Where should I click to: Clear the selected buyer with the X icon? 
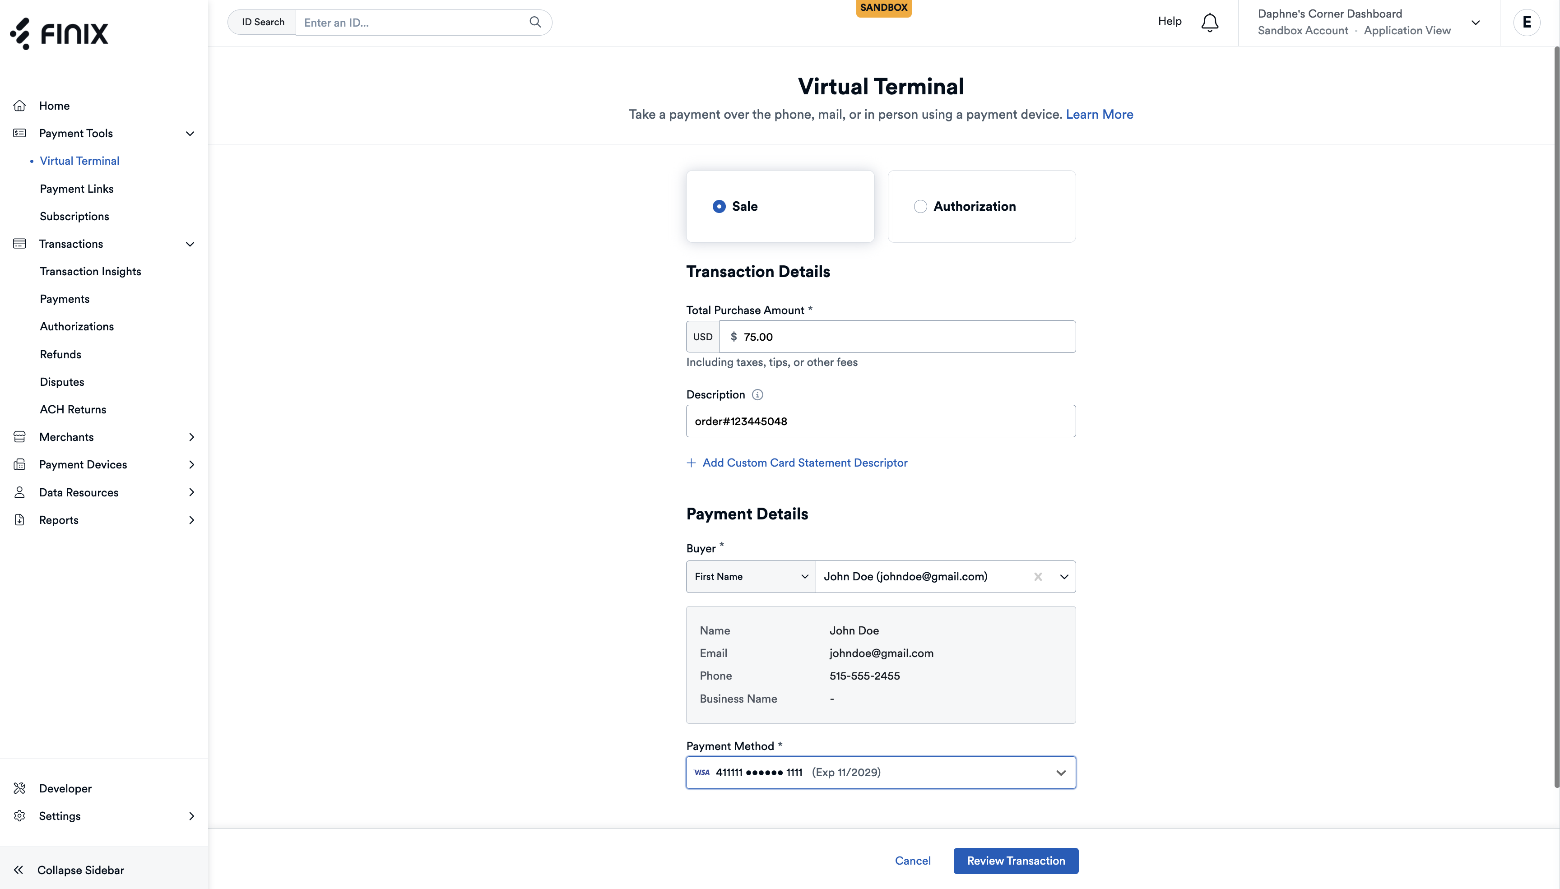pyautogui.click(x=1037, y=576)
